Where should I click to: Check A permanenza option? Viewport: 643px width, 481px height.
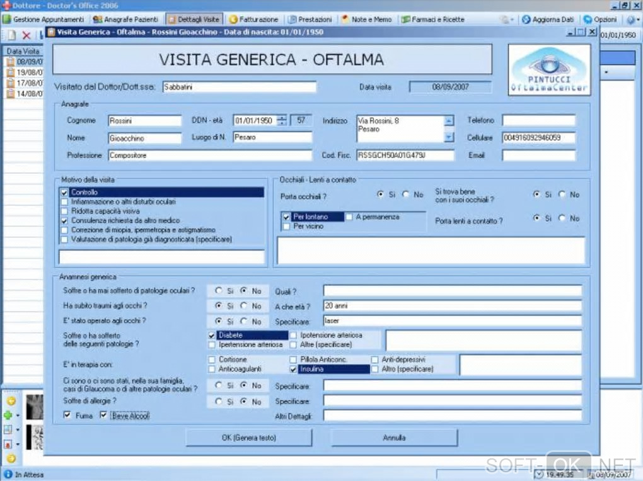point(349,217)
